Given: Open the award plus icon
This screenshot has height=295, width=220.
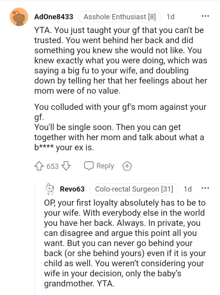Looking at the screenshot, I should (127, 165).
